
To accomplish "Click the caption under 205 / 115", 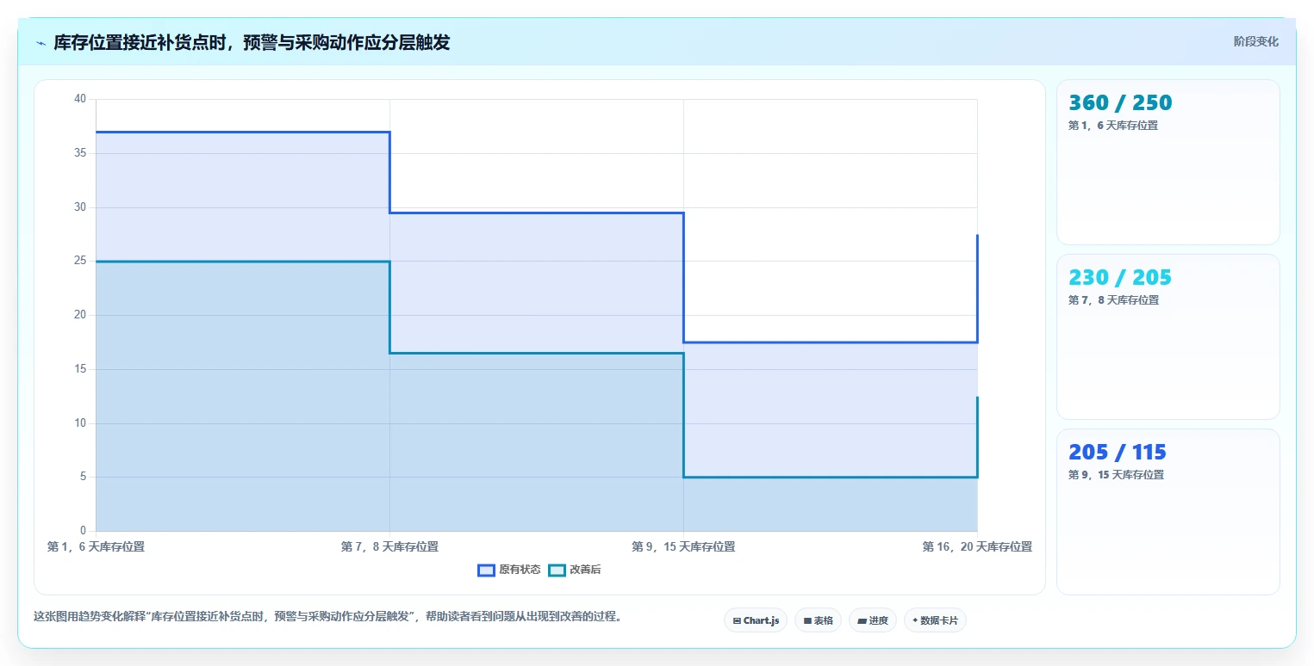I will 1116,474.
